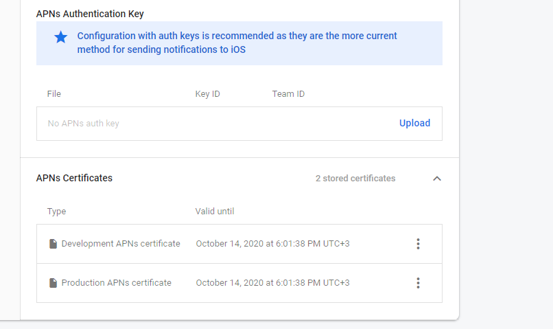The image size is (553, 329).
Task: Click the Upload link for APNs auth key
Action: [x=414, y=124]
